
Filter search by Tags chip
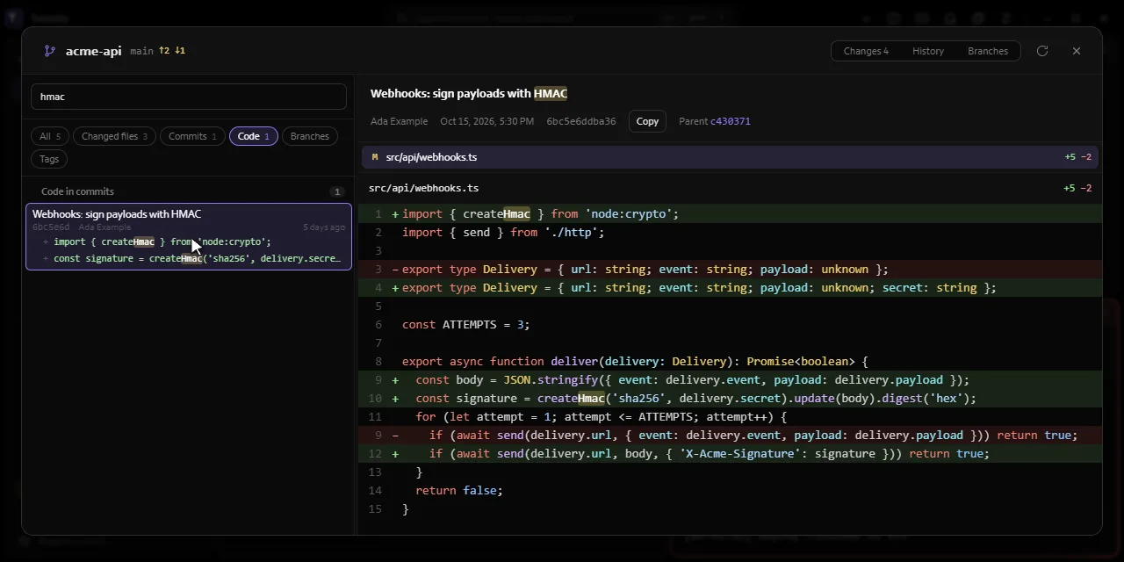click(49, 159)
